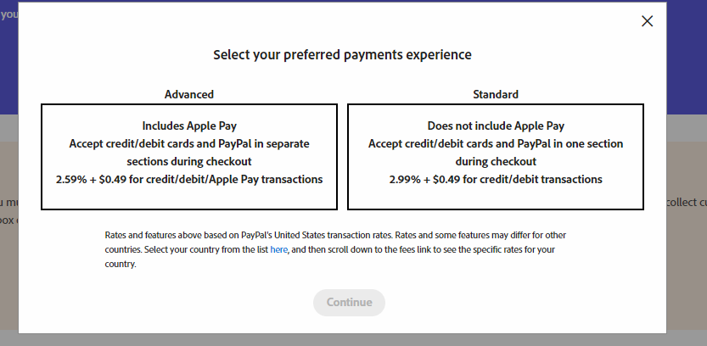Click the 'Advanced' heading label

pyautogui.click(x=189, y=94)
